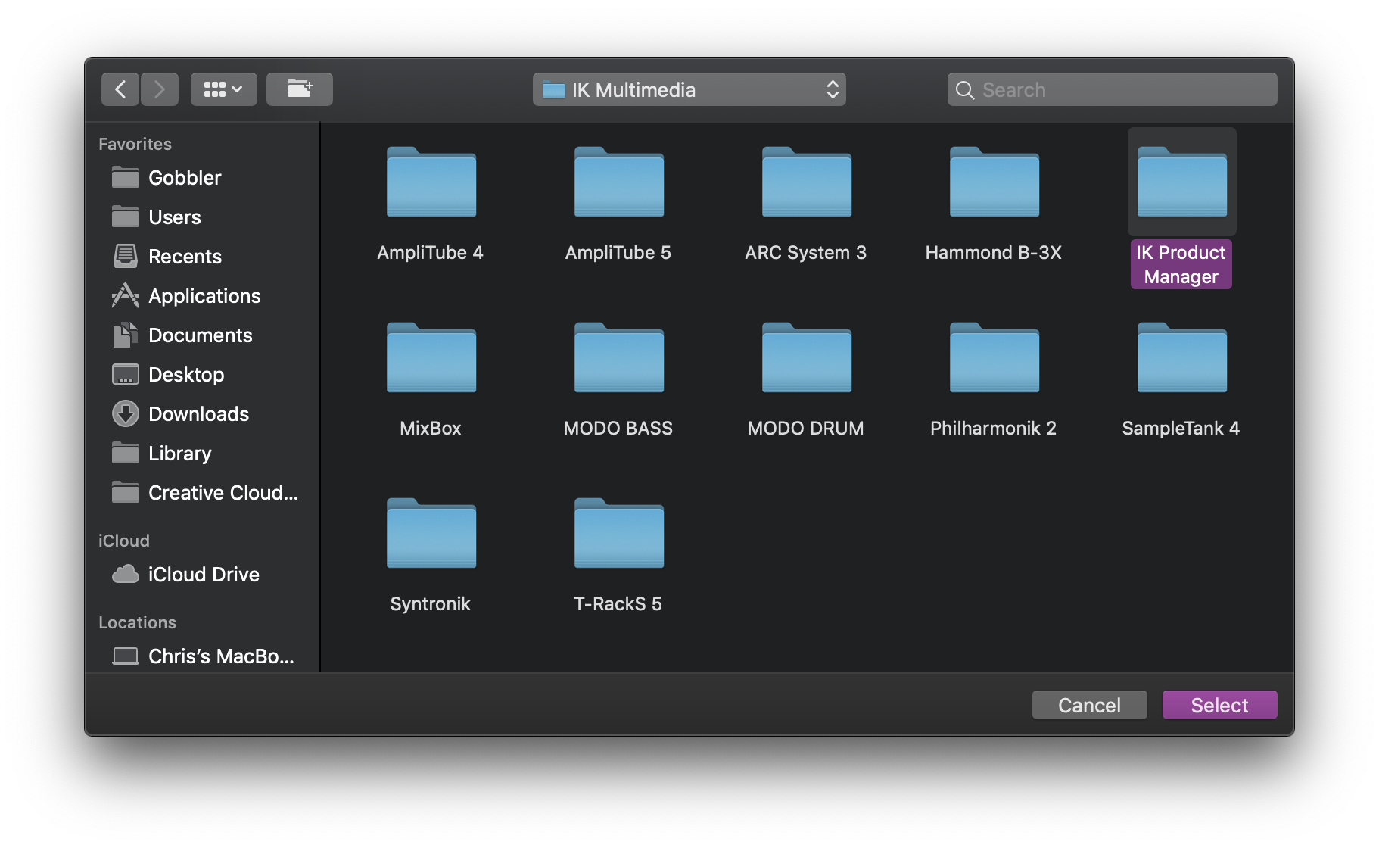The height and width of the screenshot is (848, 1379).
Task: Go forward with the right arrow button
Action: [x=160, y=89]
